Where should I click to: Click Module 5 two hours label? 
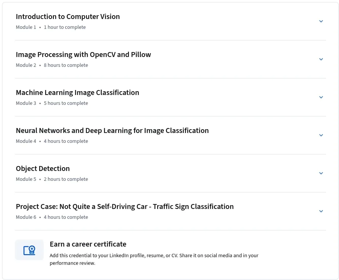[x=52, y=179]
